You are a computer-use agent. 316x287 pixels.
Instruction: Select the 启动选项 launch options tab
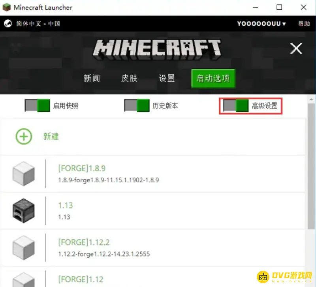[x=213, y=78]
